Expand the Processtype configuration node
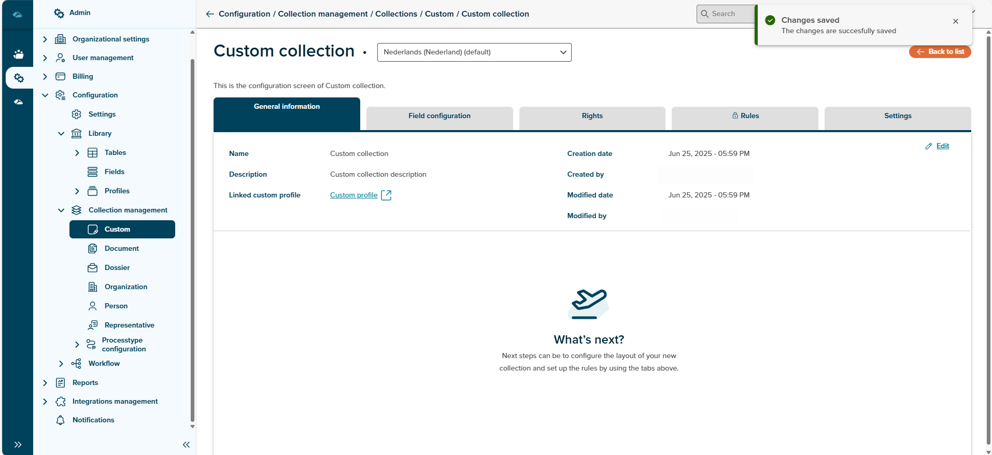Viewport: 992px width, 455px height. coord(77,345)
